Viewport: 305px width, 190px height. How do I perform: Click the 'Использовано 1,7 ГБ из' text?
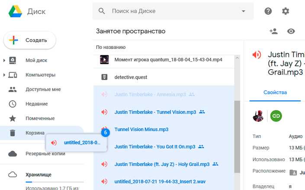point(52,188)
